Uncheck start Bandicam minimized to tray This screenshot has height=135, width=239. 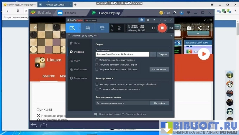click(x=97, y=64)
